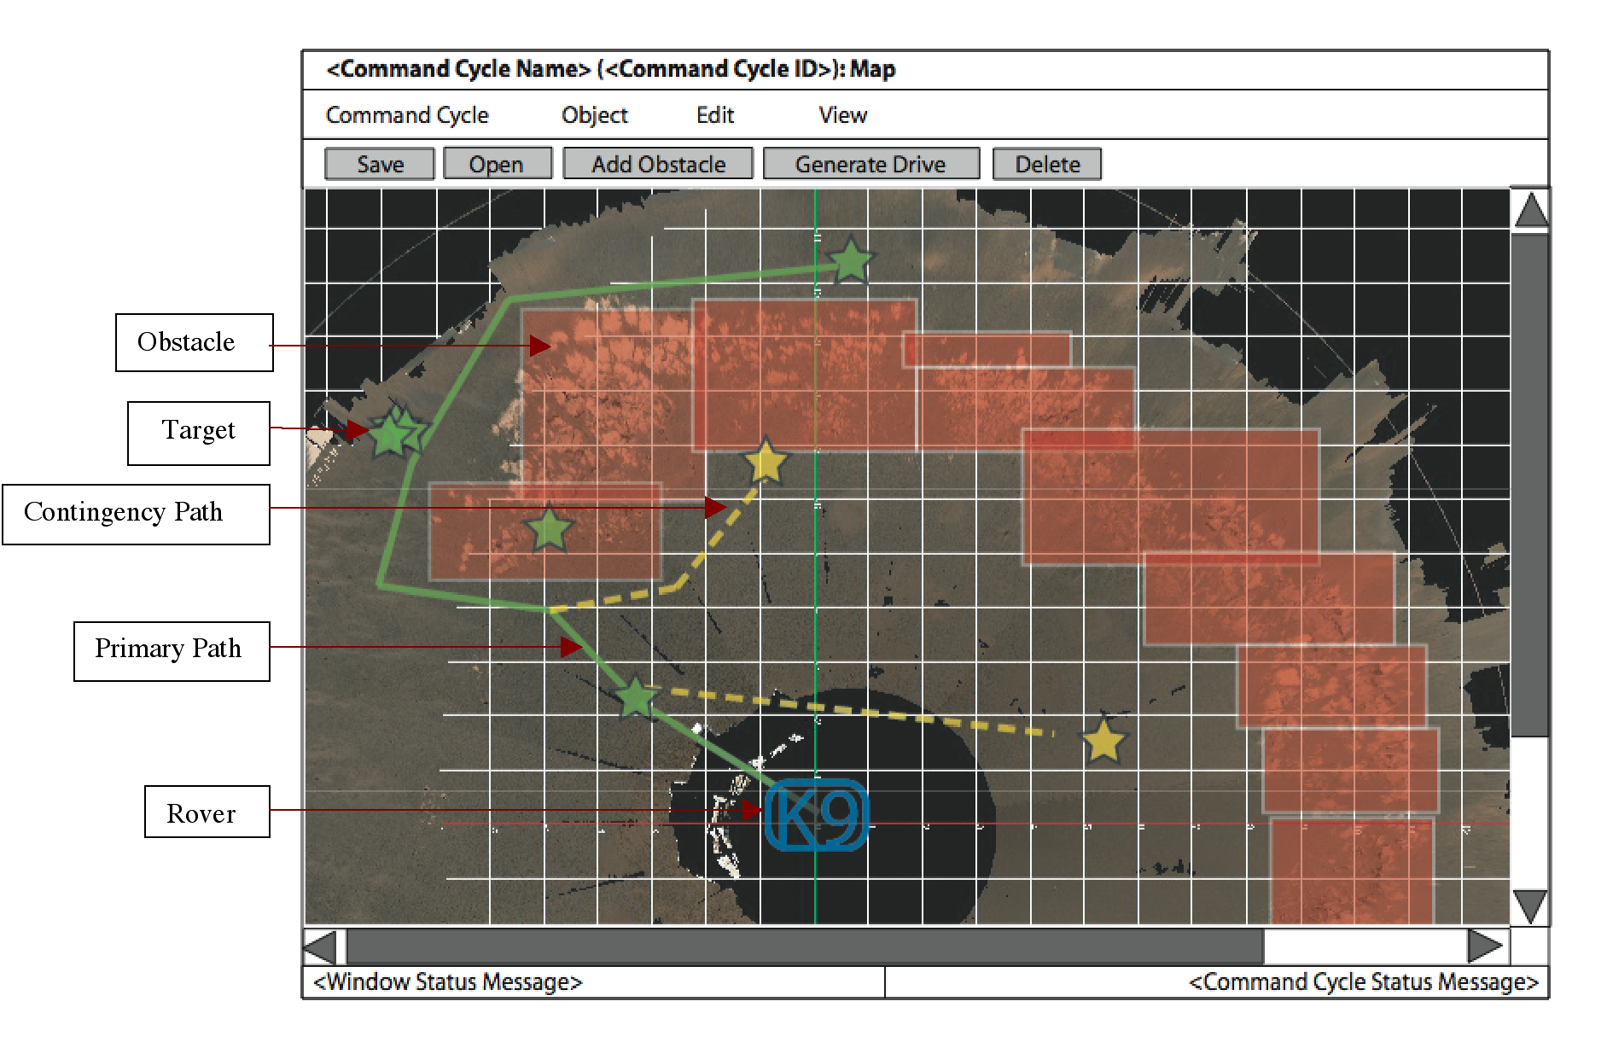
Task: Open the Command Cycle menu
Action: 407,115
